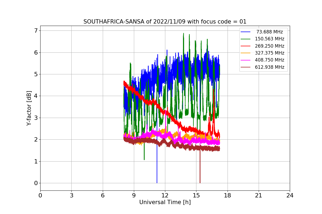Click the green line sample in legend

pyautogui.click(x=246, y=39)
